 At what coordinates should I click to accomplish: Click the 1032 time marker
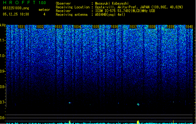(x=40, y=27)
